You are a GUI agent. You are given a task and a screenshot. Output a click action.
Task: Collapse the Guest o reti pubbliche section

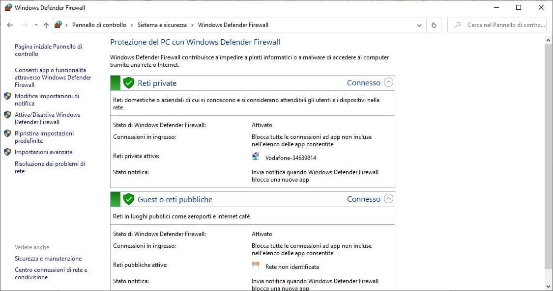pos(388,199)
